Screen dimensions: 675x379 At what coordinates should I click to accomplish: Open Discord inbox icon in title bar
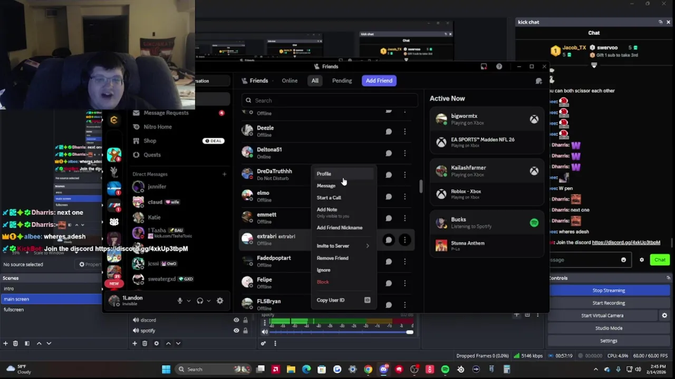coord(484,66)
